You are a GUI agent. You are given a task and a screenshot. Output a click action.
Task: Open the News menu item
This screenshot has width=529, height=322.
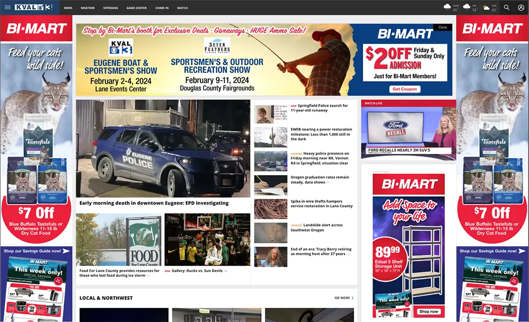tap(68, 8)
